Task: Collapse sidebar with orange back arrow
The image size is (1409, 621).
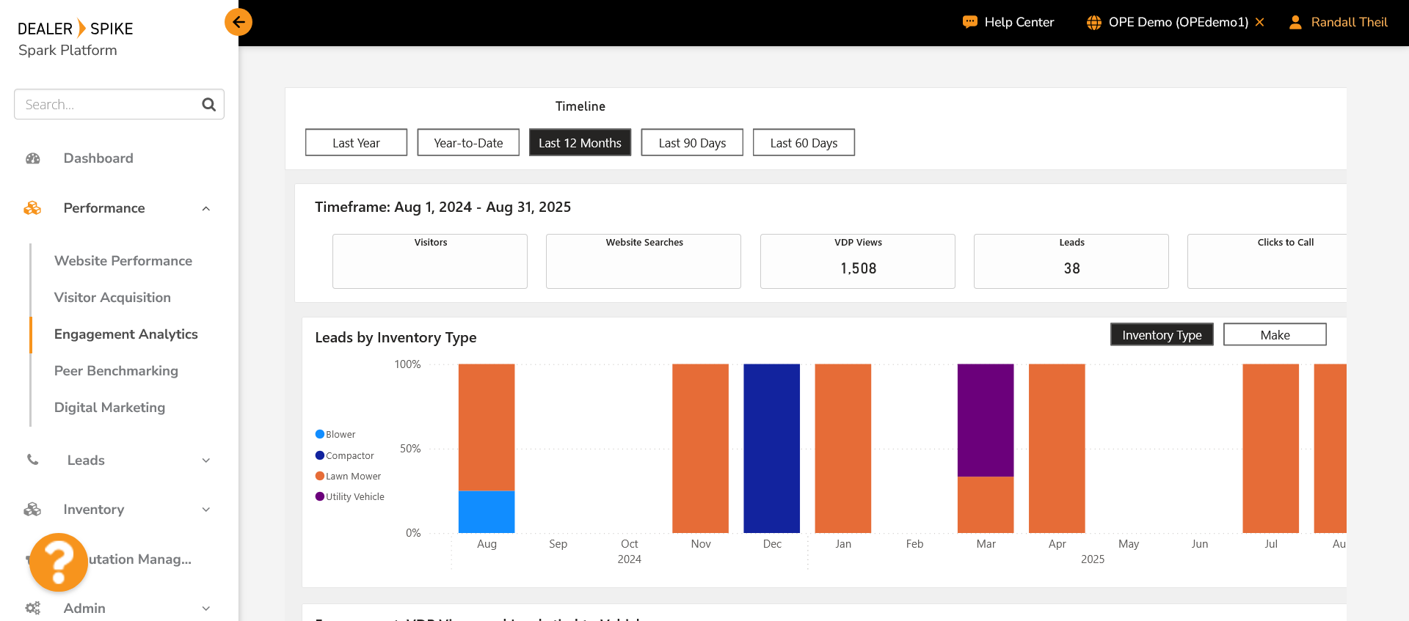Action: pyautogui.click(x=239, y=22)
